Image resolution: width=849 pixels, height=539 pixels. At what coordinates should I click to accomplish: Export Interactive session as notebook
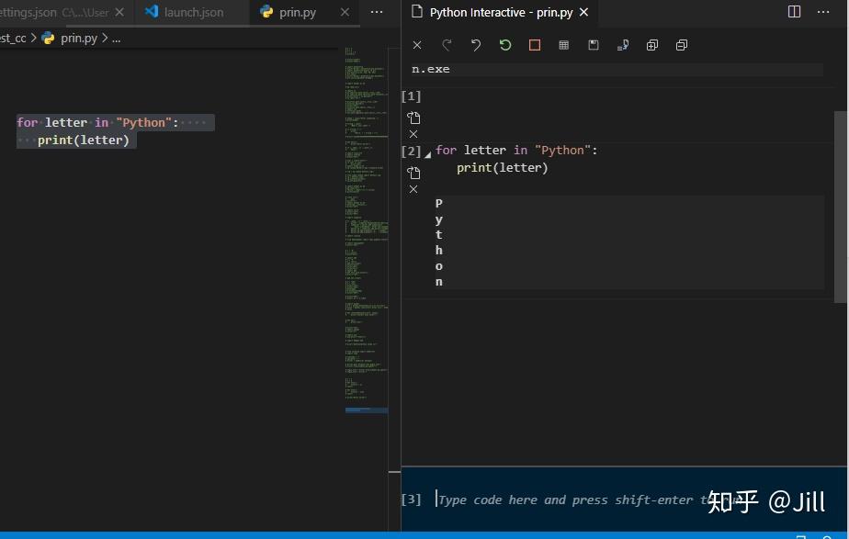[593, 44]
